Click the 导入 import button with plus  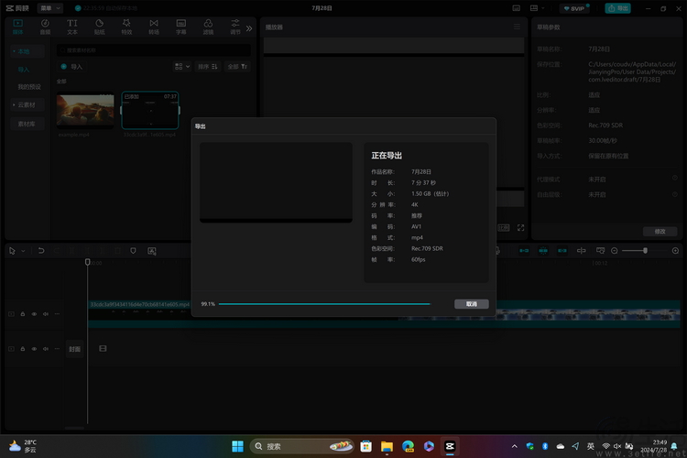[x=71, y=67]
